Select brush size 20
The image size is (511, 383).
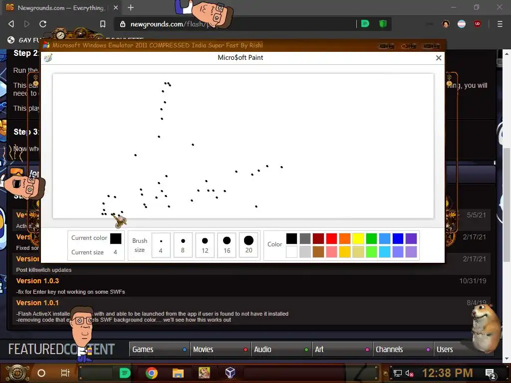tap(249, 245)
